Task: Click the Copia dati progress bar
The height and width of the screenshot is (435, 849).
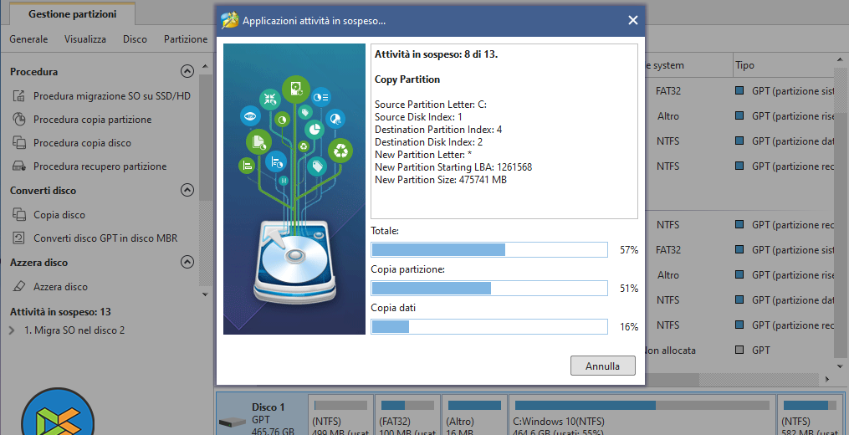Action: click(489, 326)
